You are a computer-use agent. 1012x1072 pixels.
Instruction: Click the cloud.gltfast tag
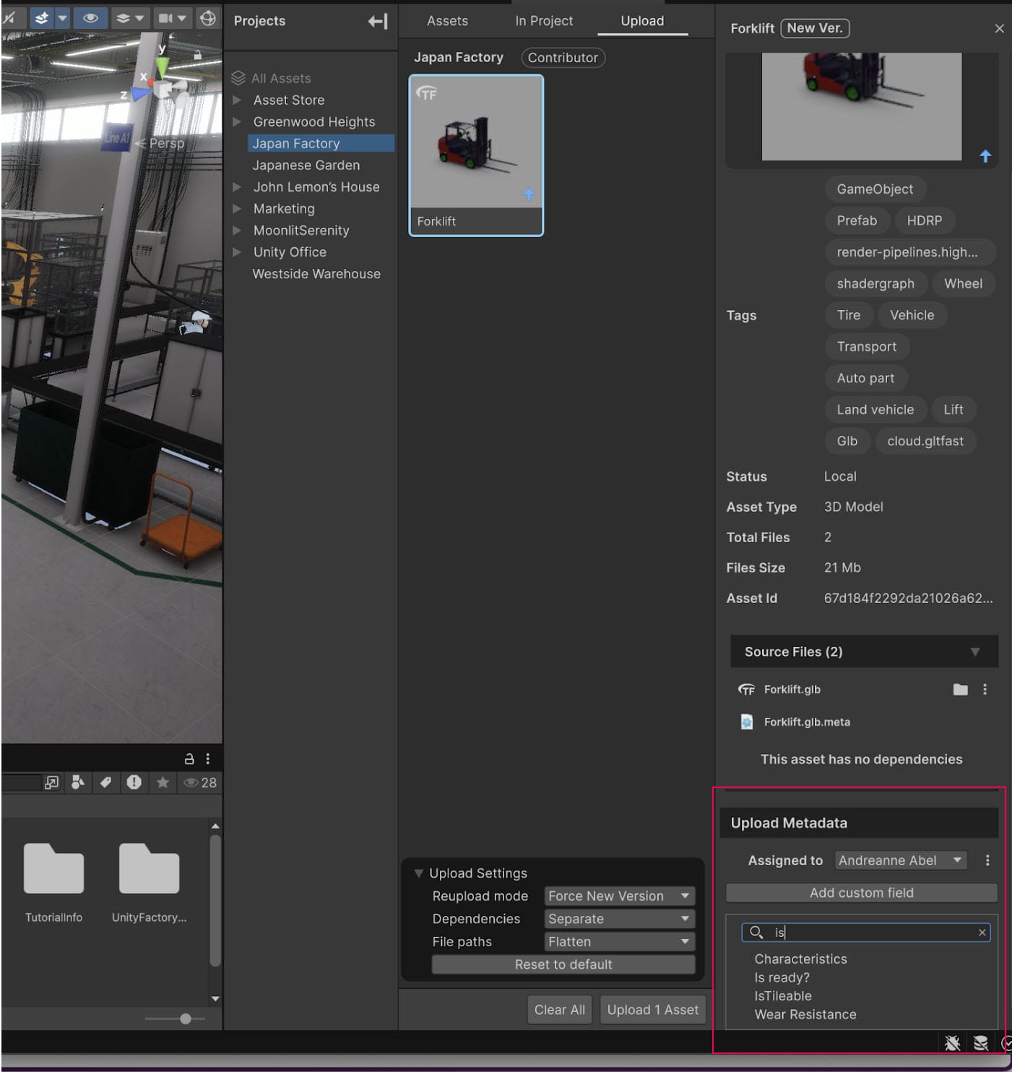pos(925,441)
